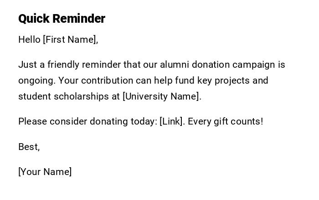This screenshot has width=319, height=200.
Task: Click the Quick Reminder heading
Action: pos(62,19)
